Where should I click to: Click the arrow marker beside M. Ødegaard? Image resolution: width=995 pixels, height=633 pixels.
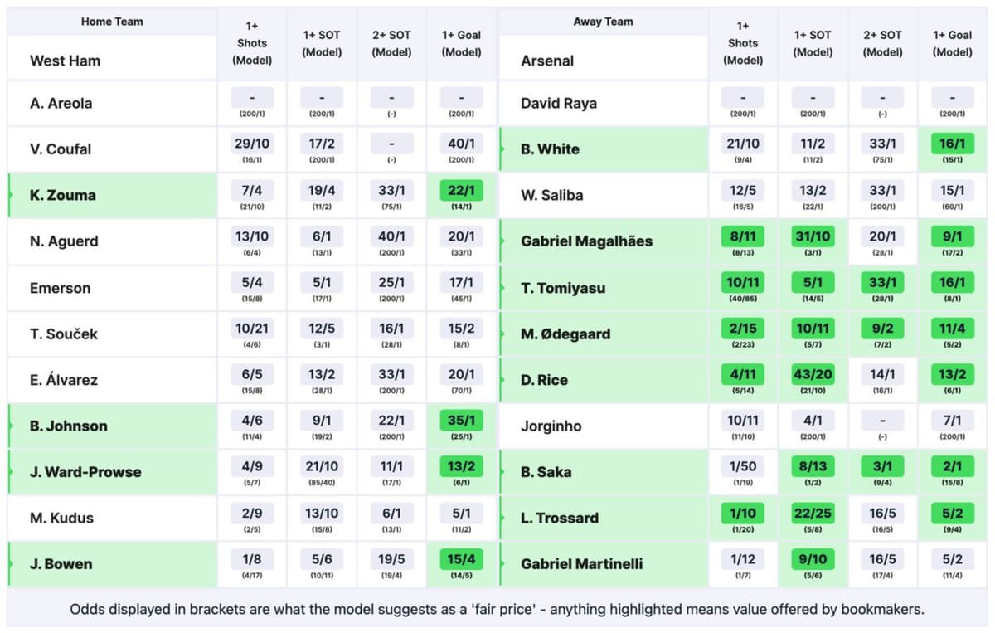pyautogui.click(x=502, y=334)
